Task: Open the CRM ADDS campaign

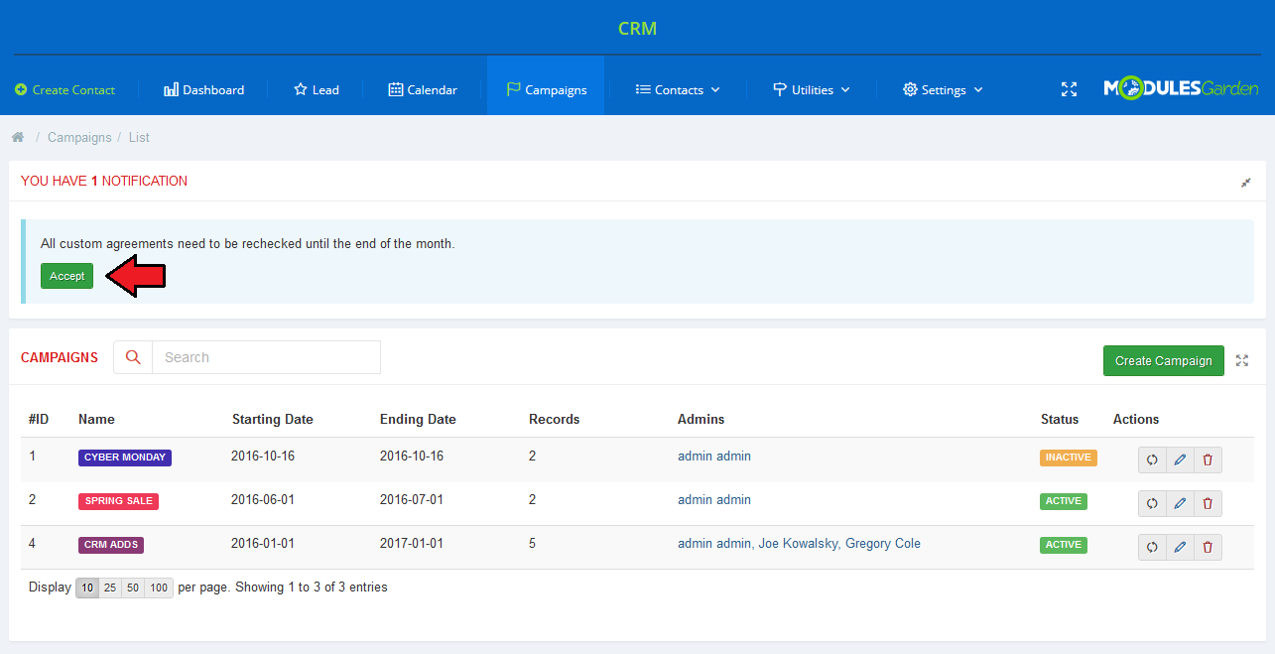Action: (111, 545)
